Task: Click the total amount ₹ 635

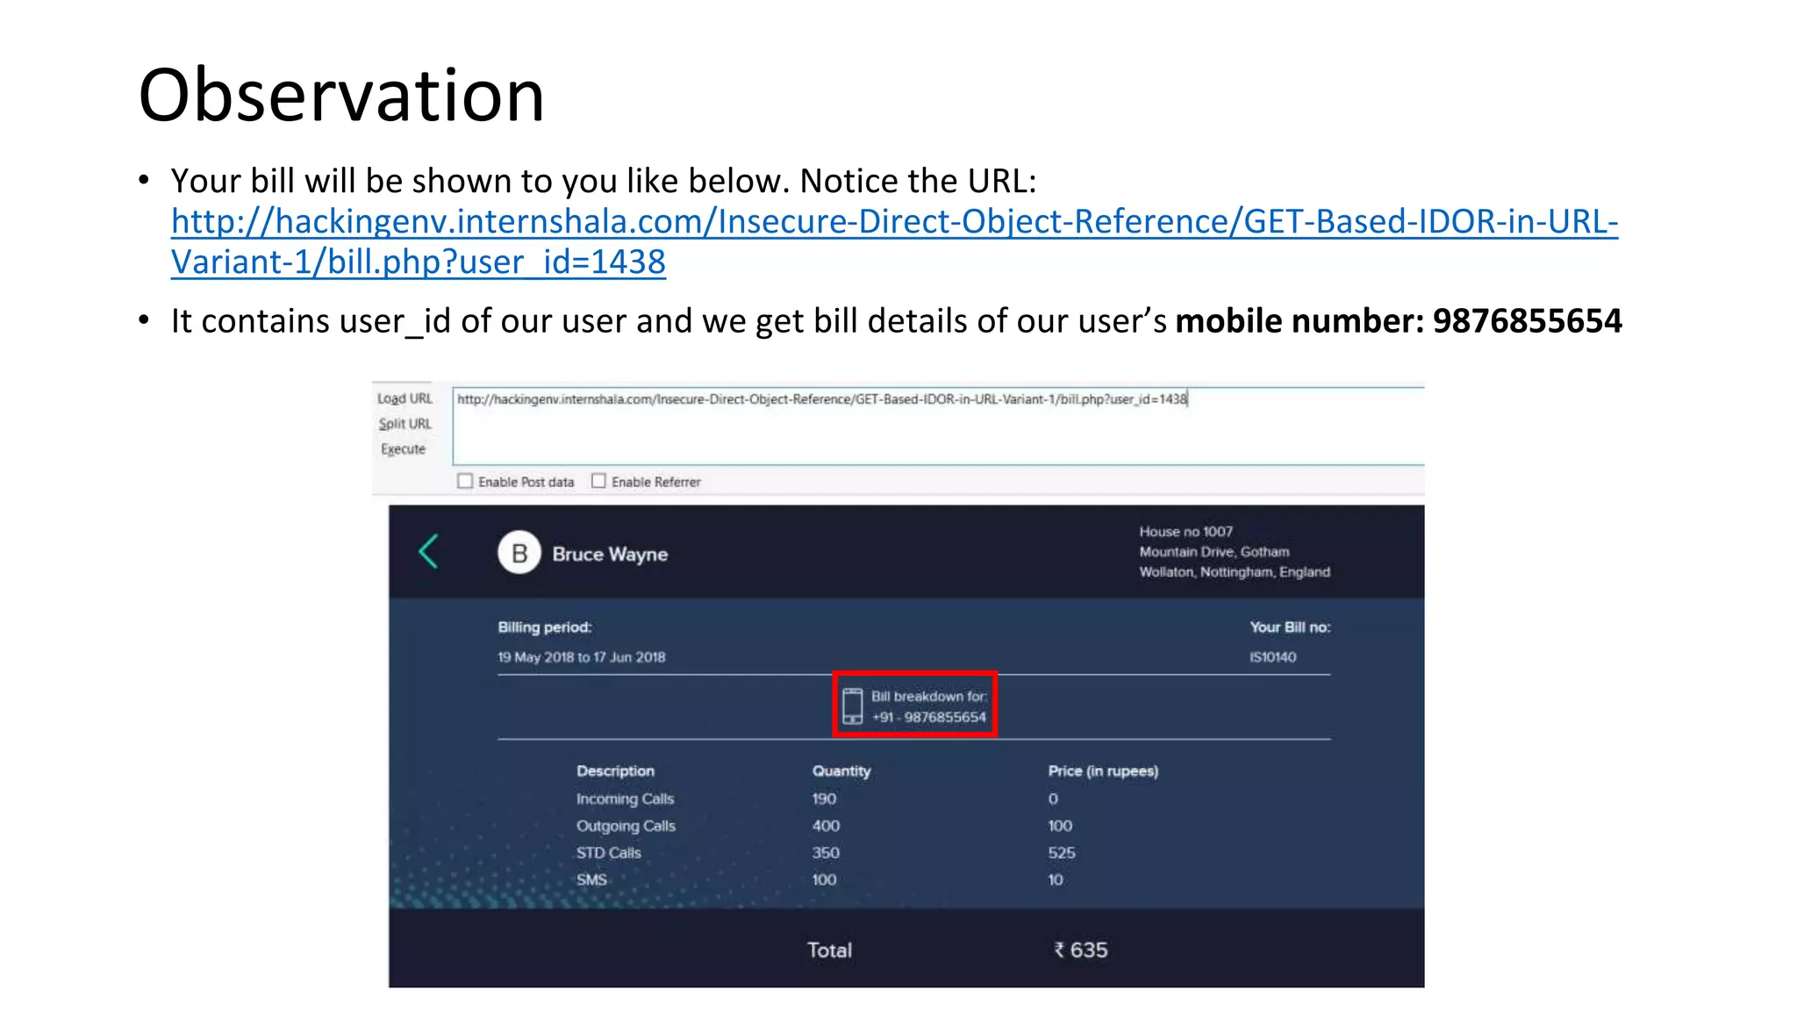Action: click(1081, 950)
